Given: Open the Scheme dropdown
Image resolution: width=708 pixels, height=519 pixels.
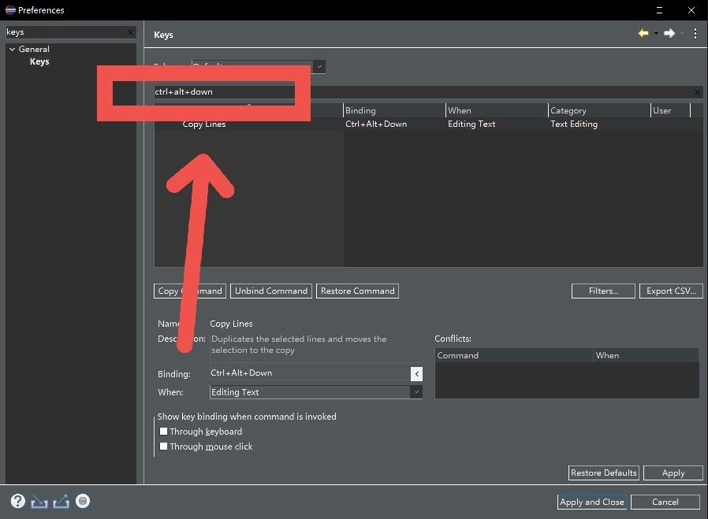Looking at the screenshot, I should coord(319,67).
